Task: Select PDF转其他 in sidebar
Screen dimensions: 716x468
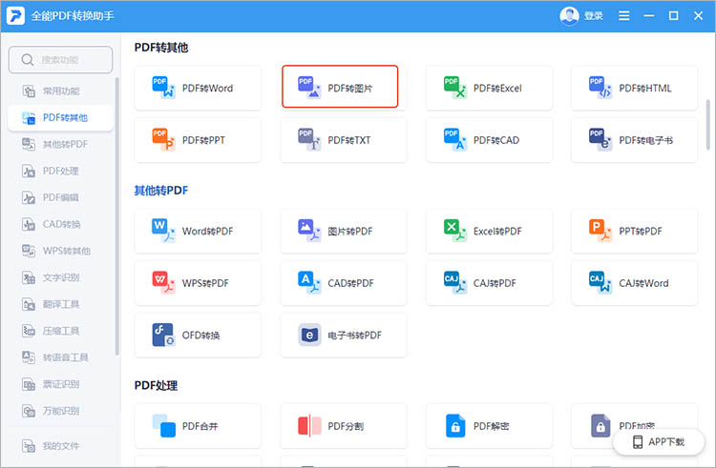Action: [60, 117]
